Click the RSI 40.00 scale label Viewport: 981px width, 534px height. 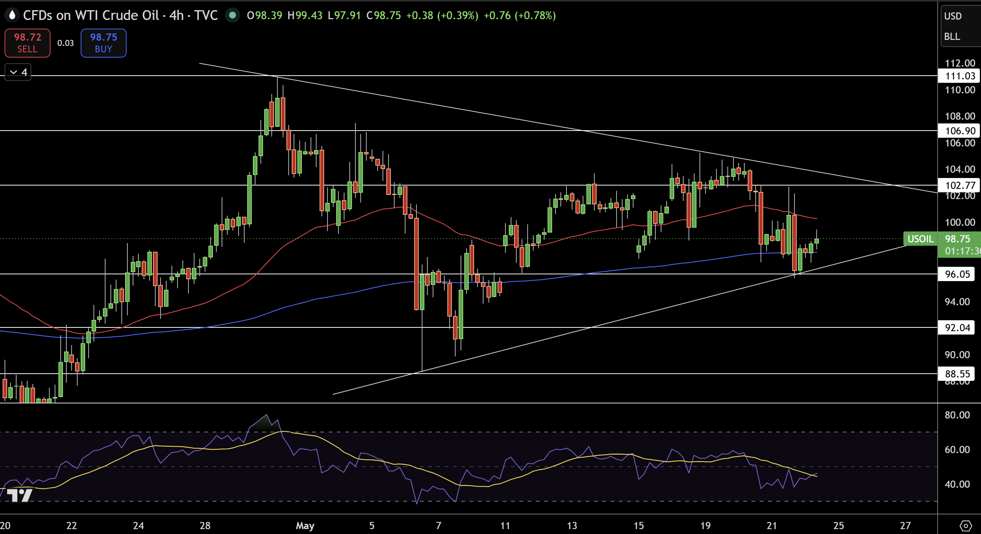(957, 484)
